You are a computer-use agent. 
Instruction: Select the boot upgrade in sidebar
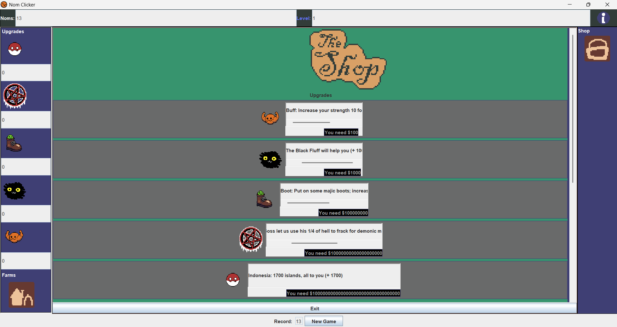(x=14, y=143)
